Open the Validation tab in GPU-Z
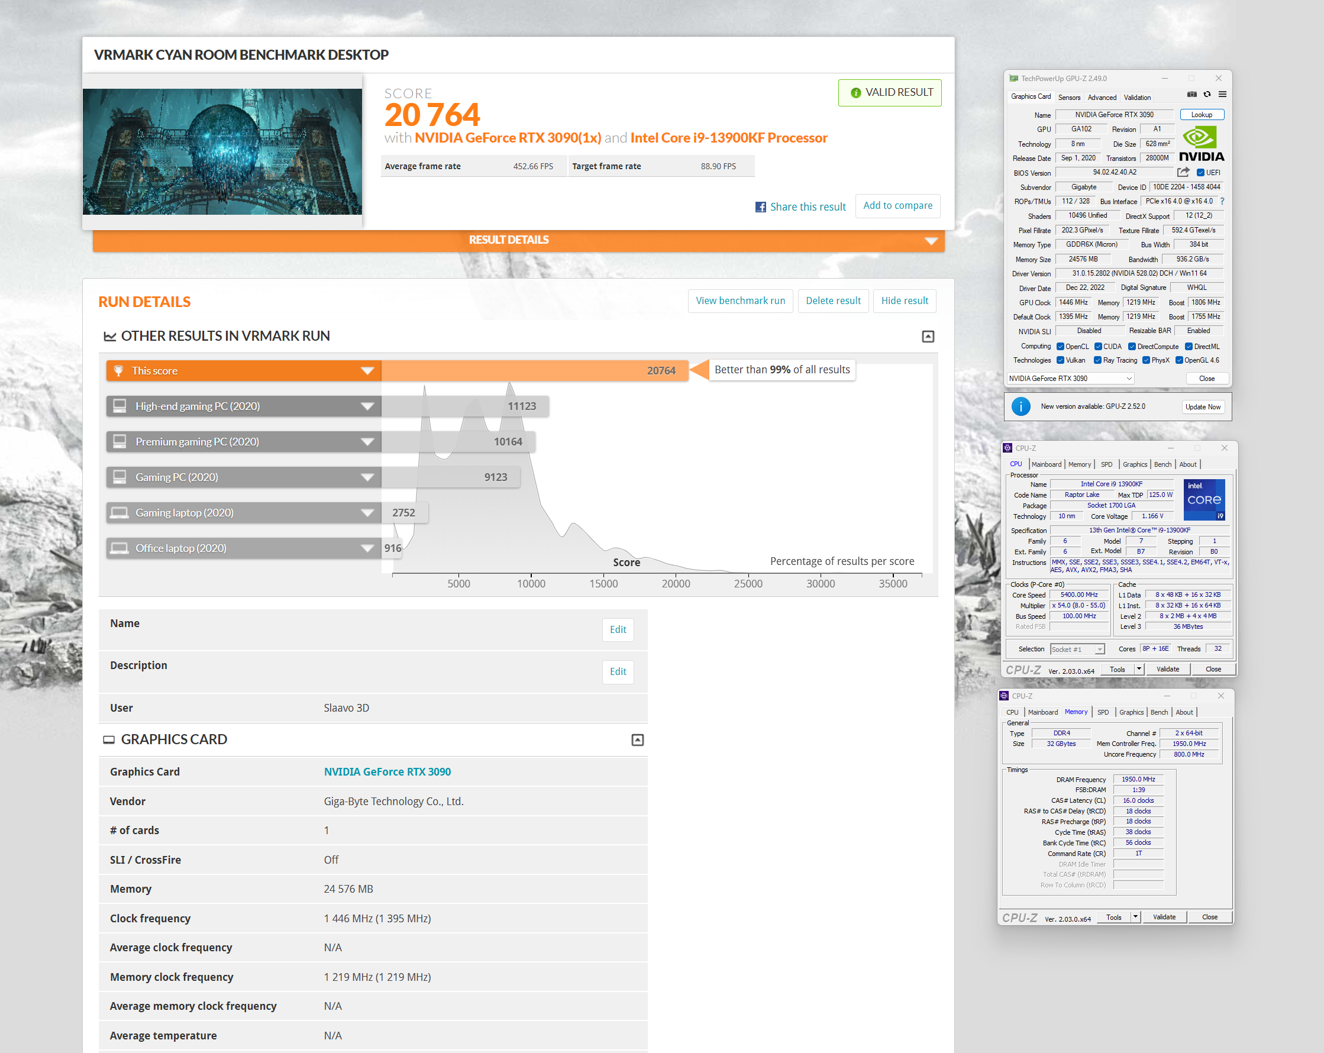The width and height of the screenshot is (1324, 1053). pos(1137,98)
